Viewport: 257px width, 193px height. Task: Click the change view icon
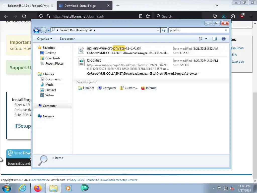point(201,39)
